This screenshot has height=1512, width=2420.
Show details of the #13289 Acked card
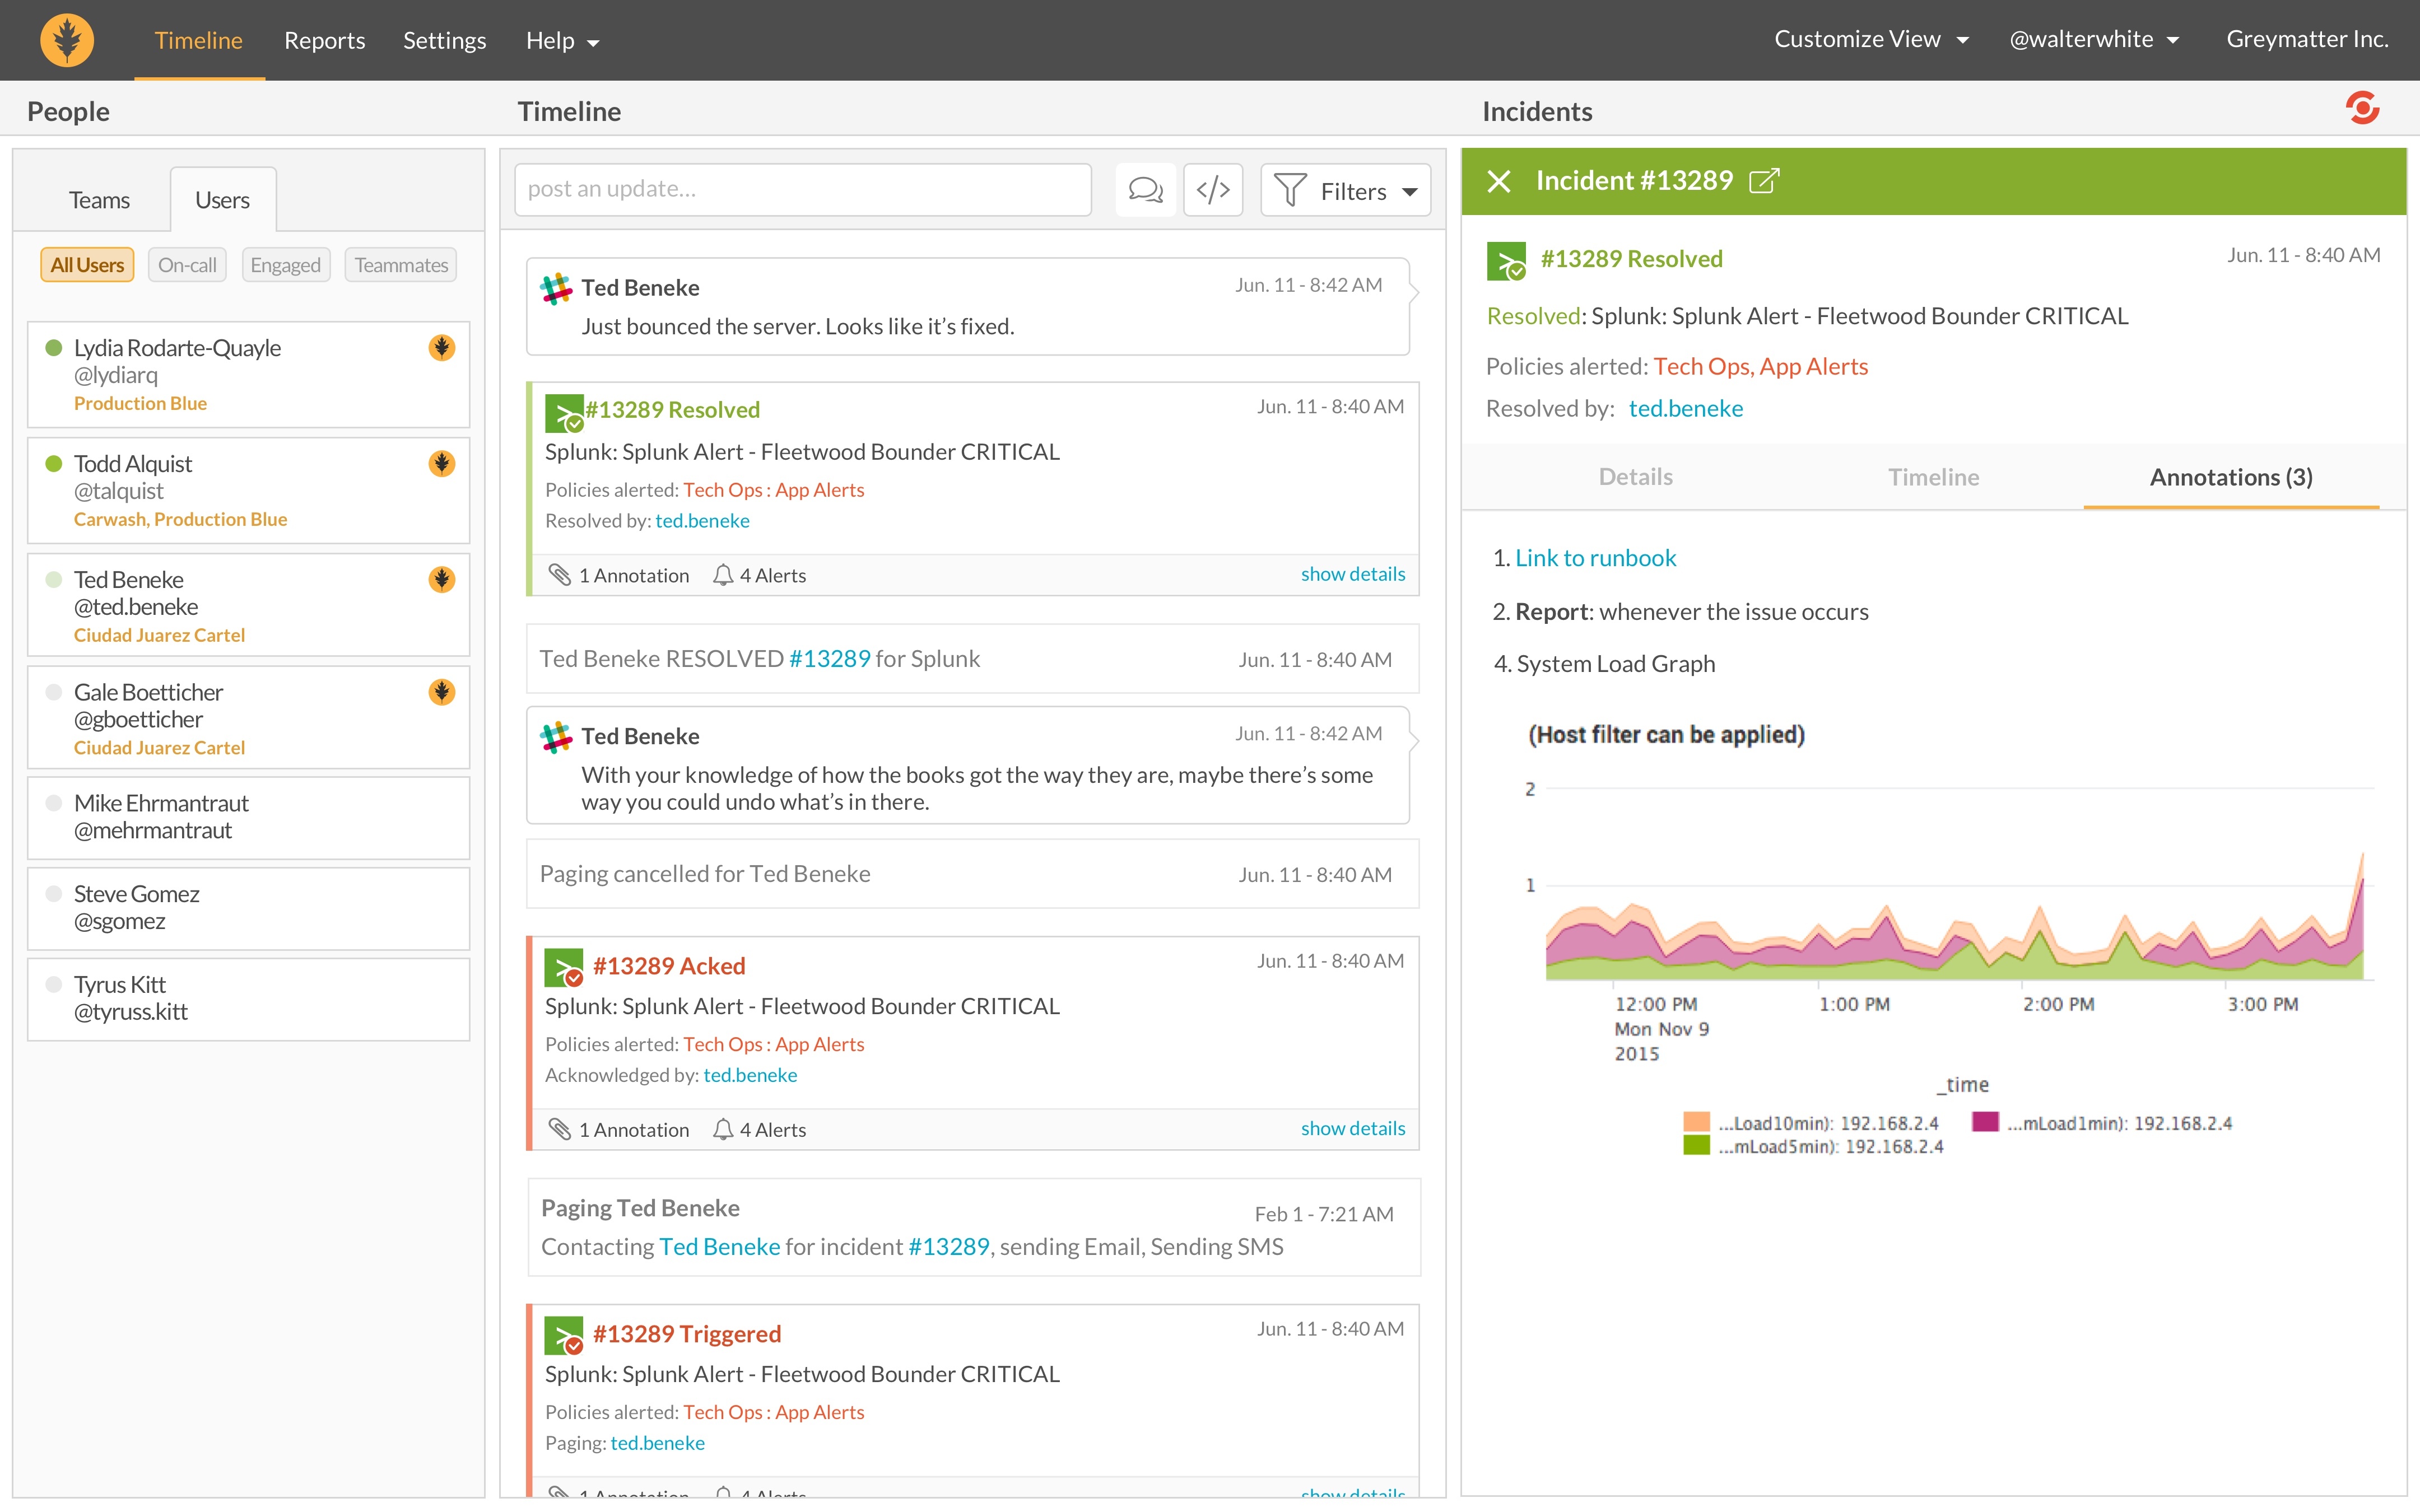point(1352,1128)
